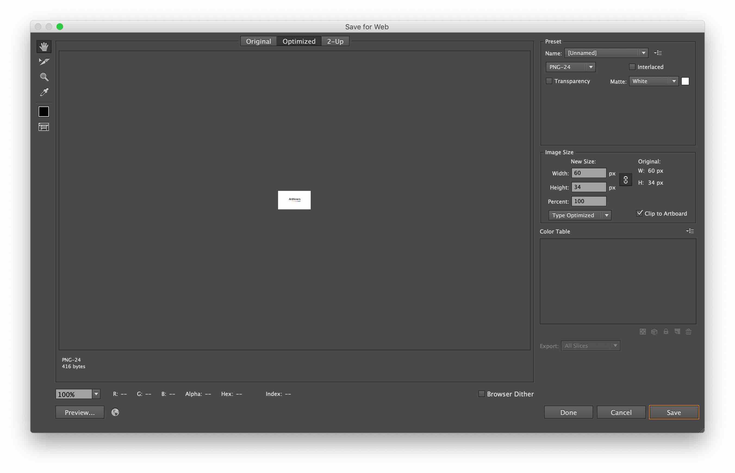Open the Matte White dropdown
This screenshot has width=735, height=473.
(653, 81)
